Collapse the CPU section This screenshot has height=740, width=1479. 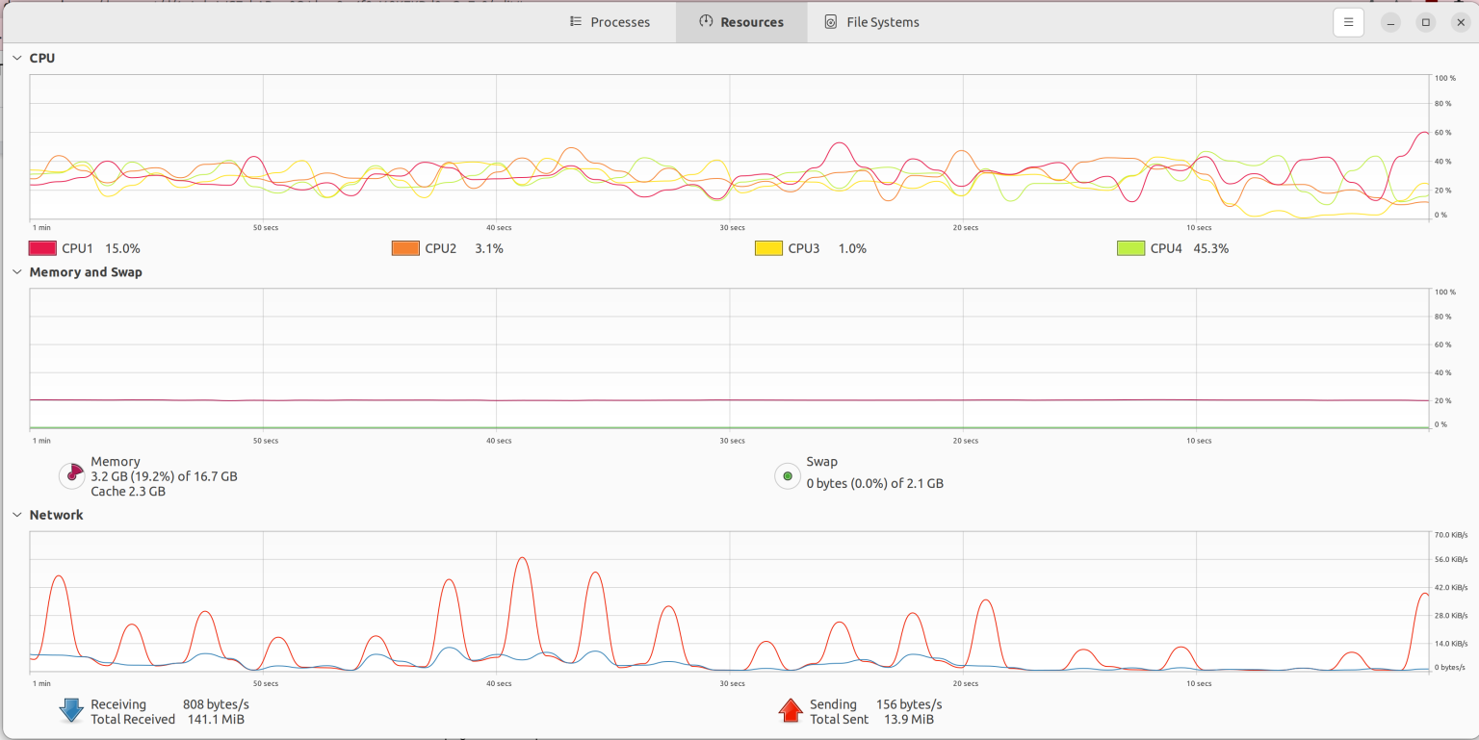(x=15, y=57)
